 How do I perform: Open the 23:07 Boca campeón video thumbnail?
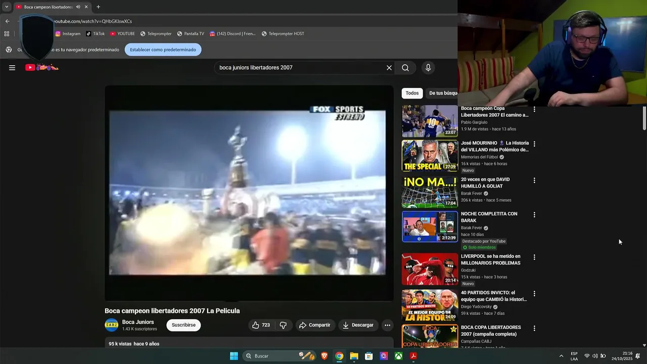pos(430,121)
